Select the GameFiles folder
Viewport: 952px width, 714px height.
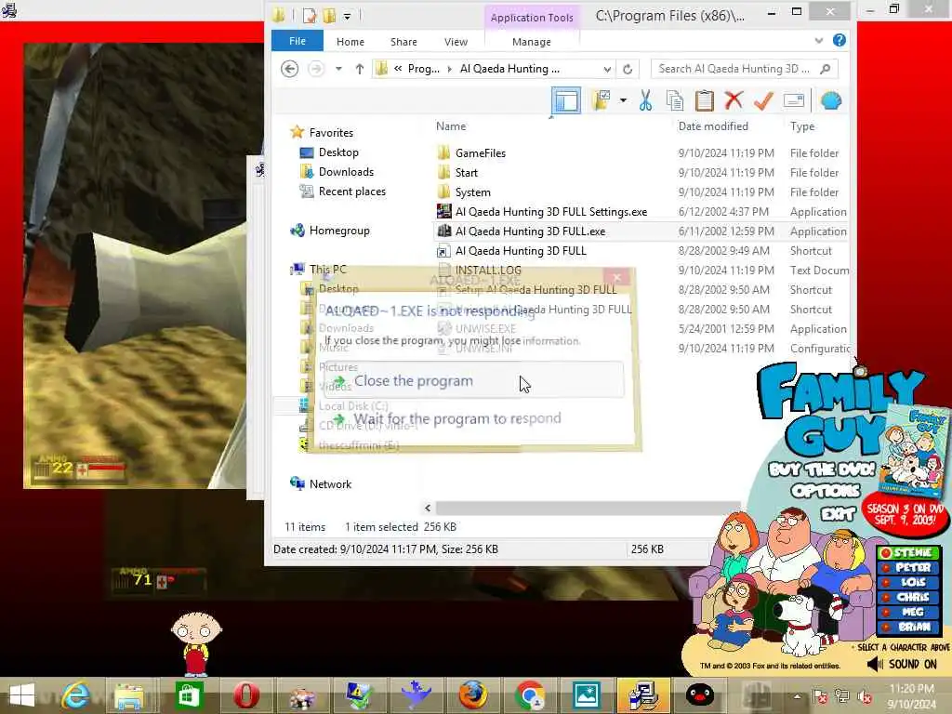[x=481, y=153]
